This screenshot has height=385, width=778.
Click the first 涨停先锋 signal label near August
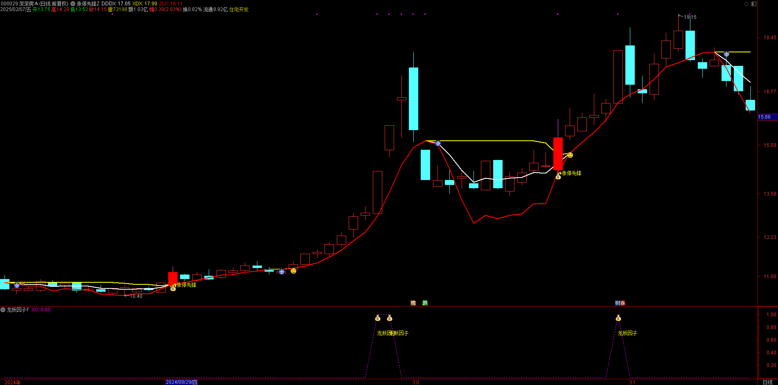[x=186, y=285]
